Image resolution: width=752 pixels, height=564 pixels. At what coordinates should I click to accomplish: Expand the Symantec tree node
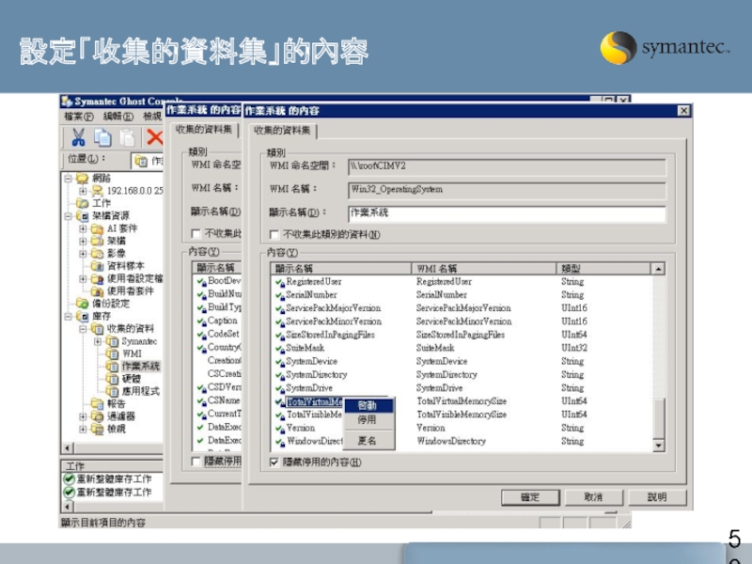coord(98,341)
